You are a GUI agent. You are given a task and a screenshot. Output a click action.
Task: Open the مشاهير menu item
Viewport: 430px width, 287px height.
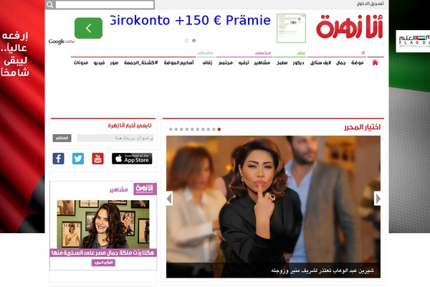coord(262,63)
